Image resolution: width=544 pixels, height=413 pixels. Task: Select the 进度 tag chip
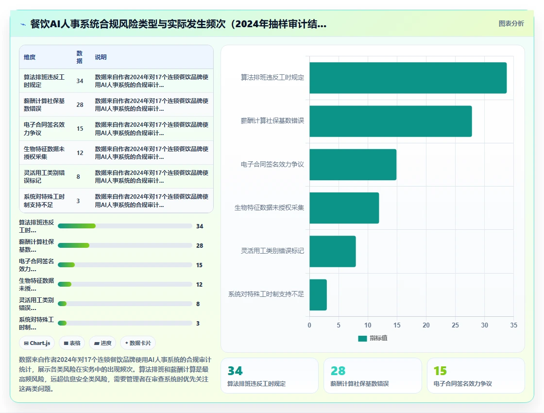[102, 343]
